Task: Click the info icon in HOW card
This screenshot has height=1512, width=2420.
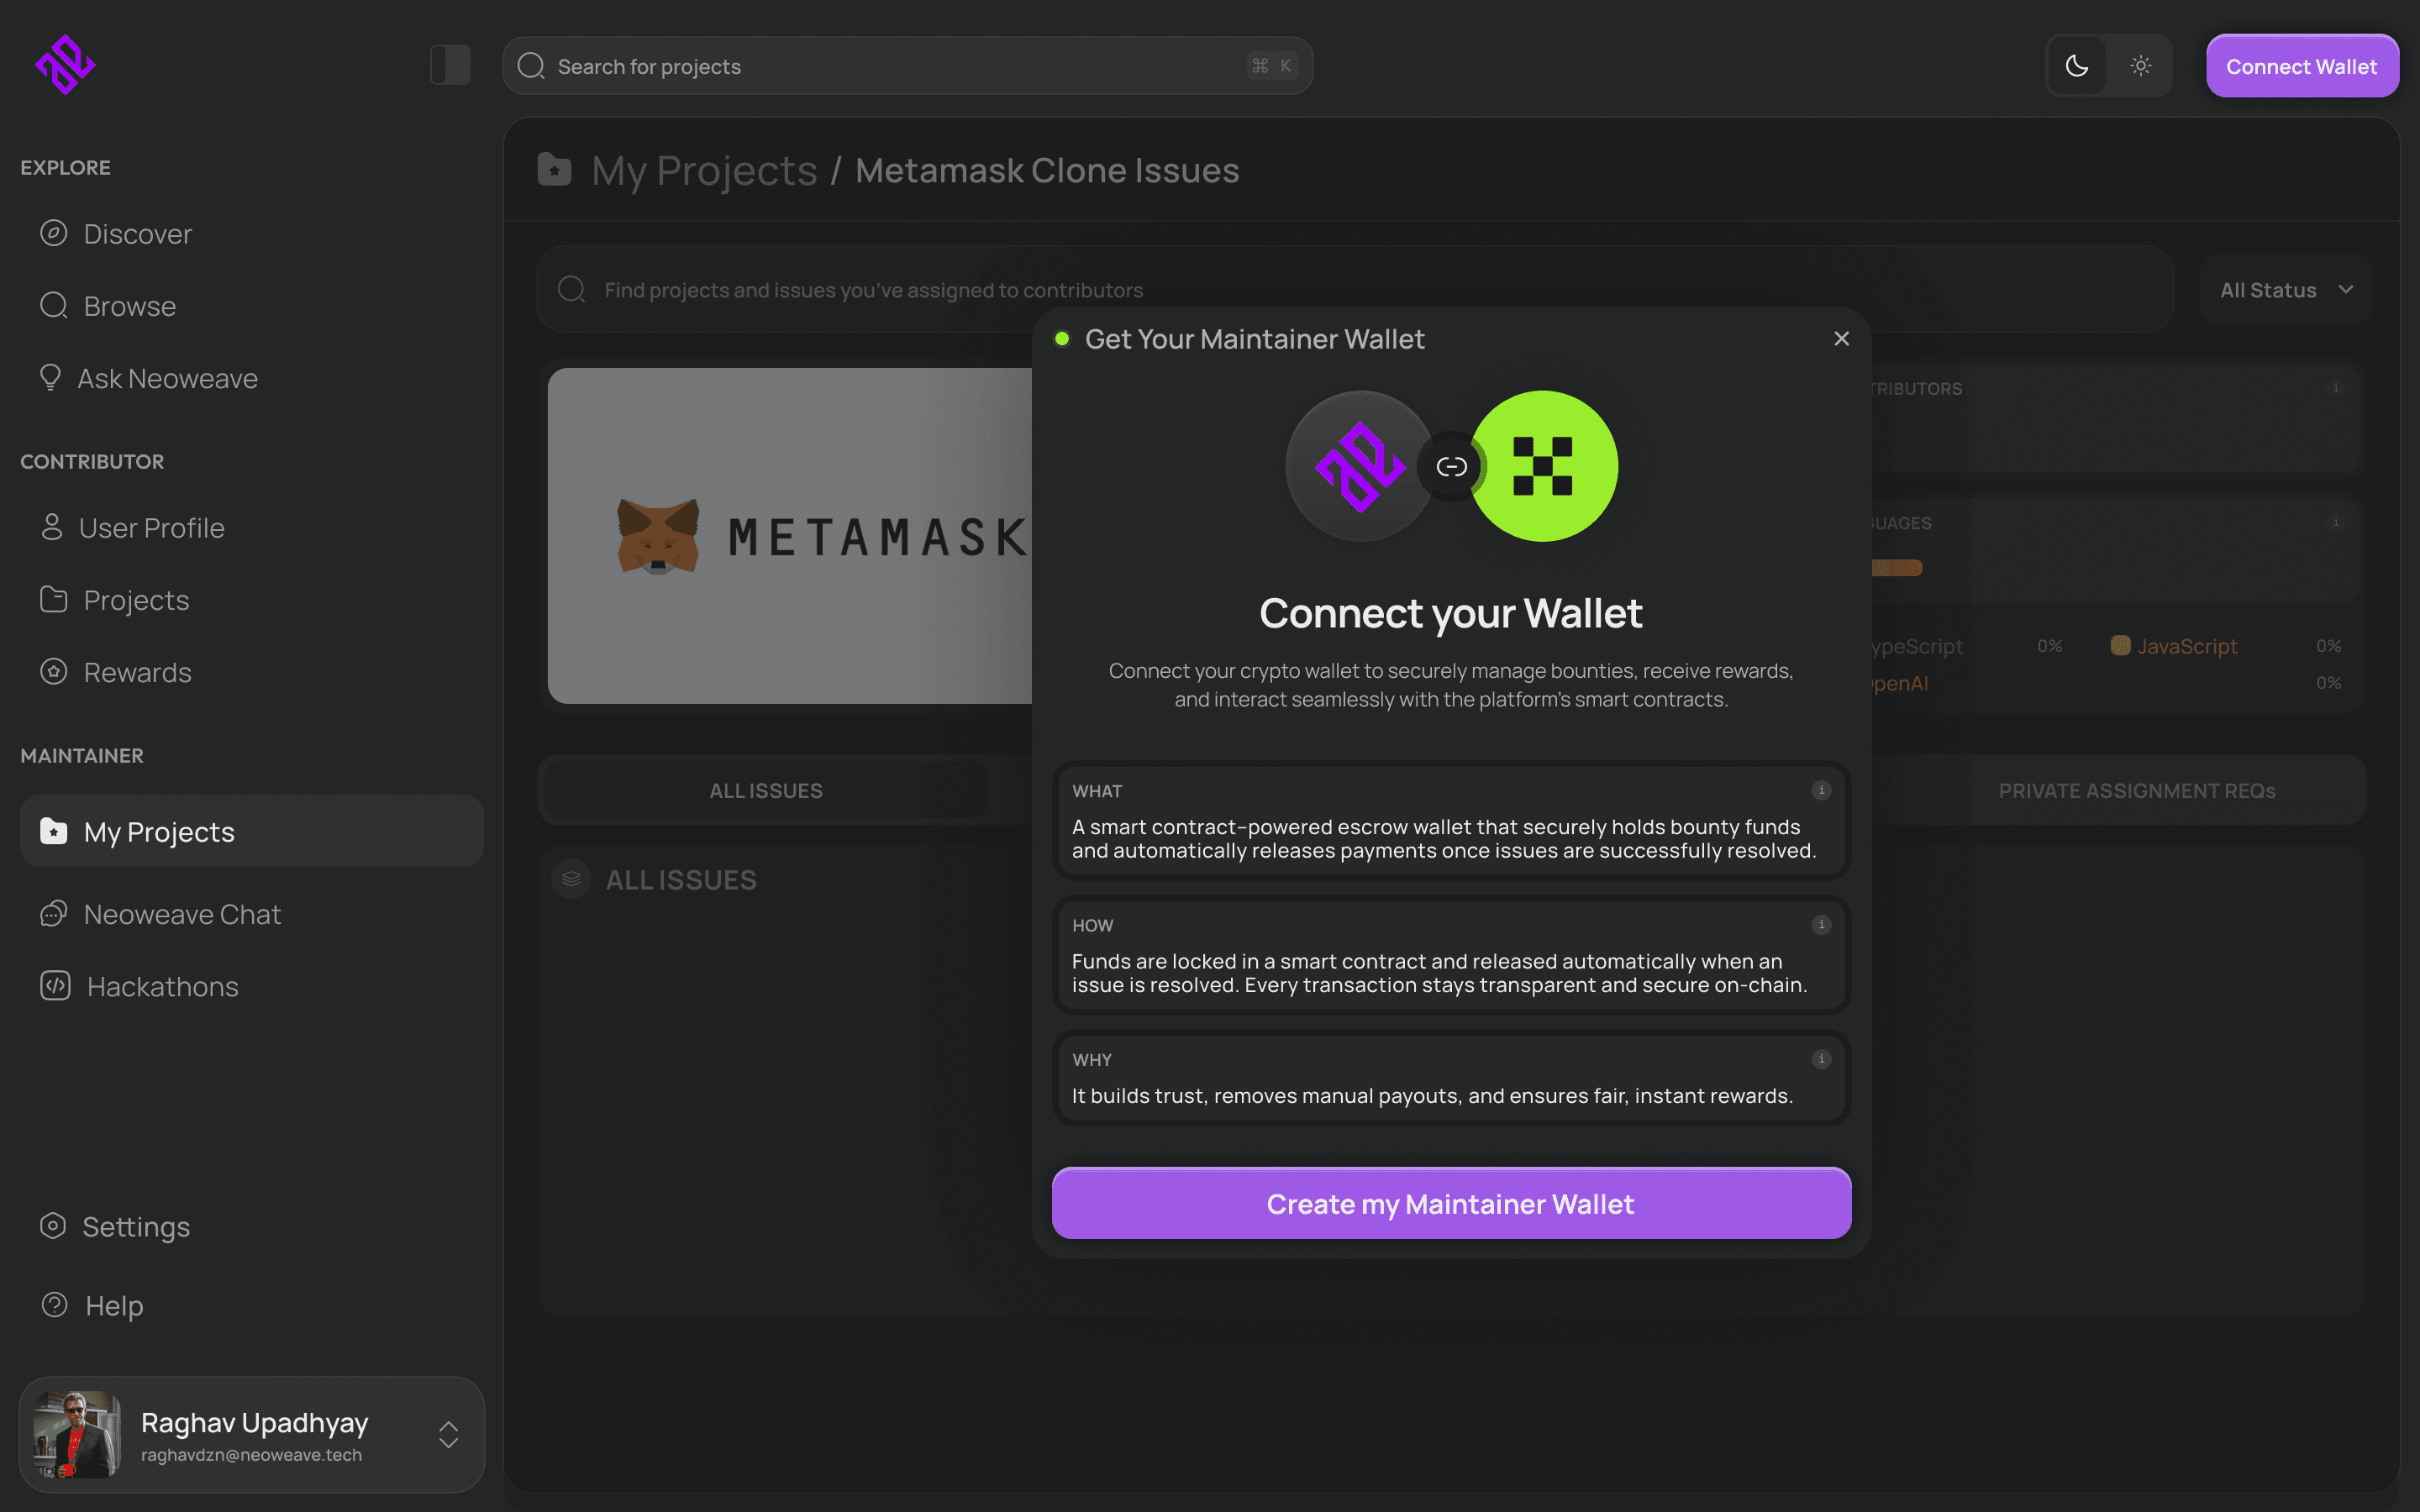Action: [1821, 925]
